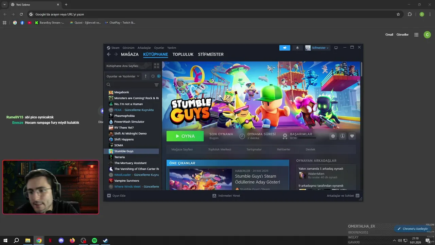Open Steam notifications bell
This screenshot has width=435, height=245.
pos(297,48)
